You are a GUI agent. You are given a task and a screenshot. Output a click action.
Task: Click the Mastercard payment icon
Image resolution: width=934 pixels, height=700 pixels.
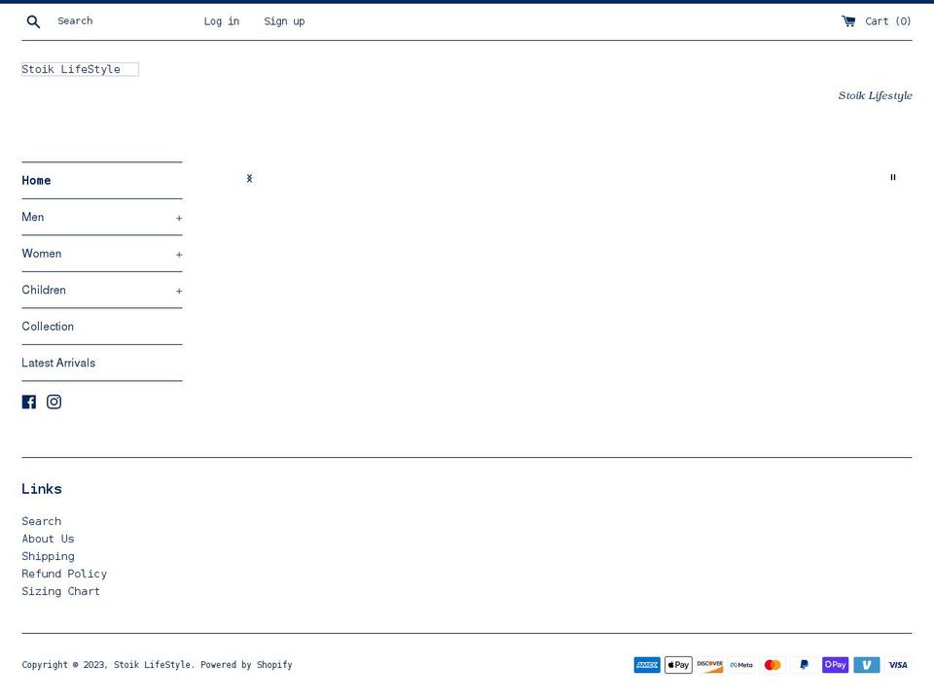click(772, 665)
